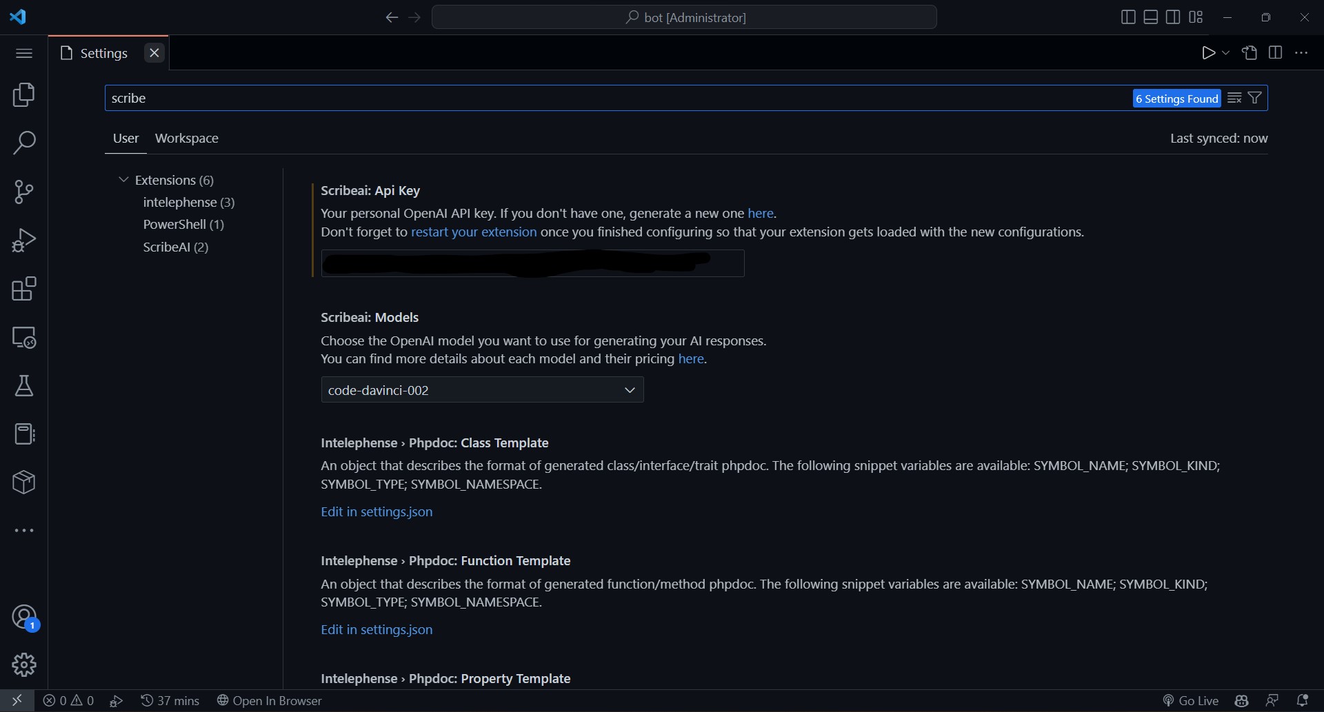
Task: Toggle the secondary side bar layout
Action: coord(1173,17)
